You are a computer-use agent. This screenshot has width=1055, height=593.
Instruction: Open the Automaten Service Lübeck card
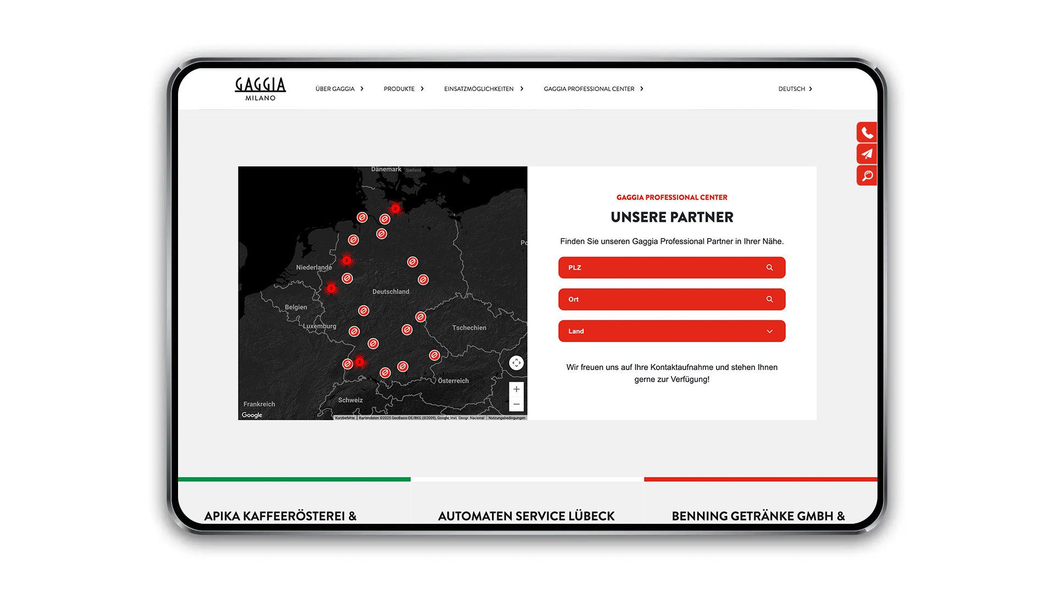(x=526, y=516)
